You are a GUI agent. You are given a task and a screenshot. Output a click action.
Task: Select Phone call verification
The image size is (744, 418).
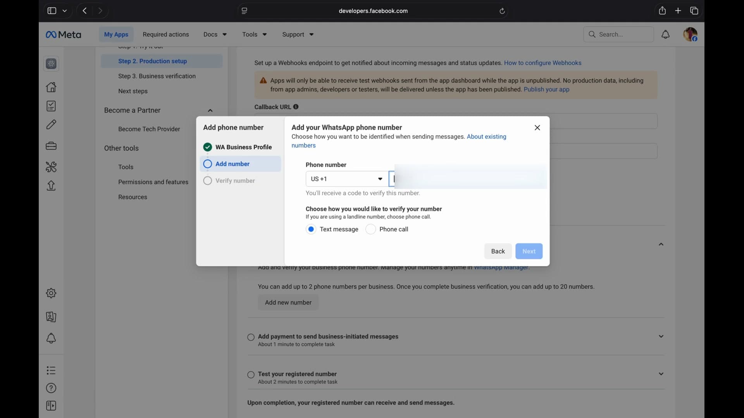(x=371, y=230)
